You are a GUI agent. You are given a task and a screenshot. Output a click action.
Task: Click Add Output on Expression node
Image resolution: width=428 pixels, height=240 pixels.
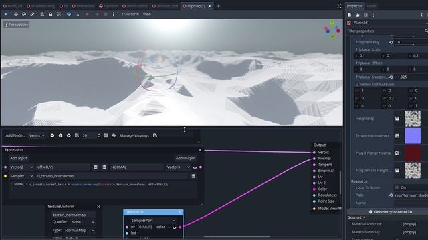(x=185, y=158)
